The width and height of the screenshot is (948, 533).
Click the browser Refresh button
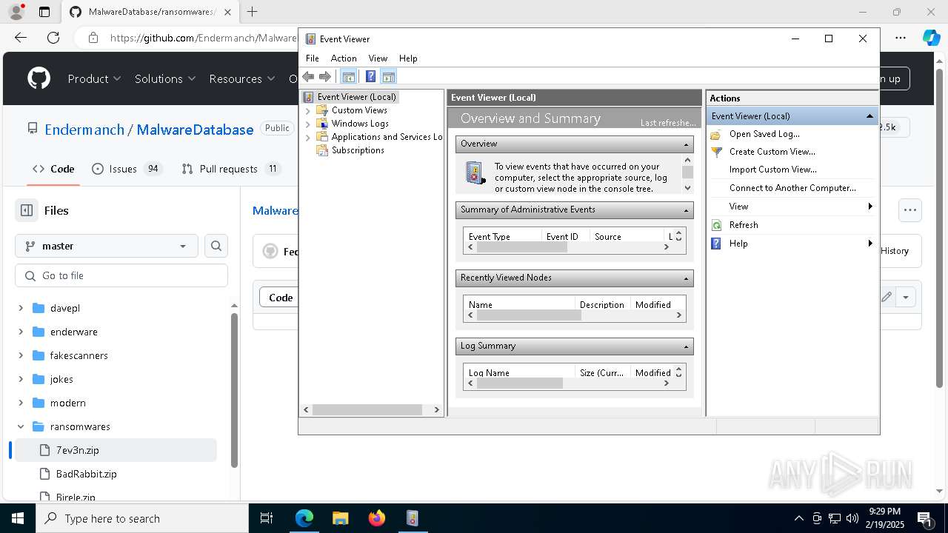pyautogui.click(x=53, y=38)
